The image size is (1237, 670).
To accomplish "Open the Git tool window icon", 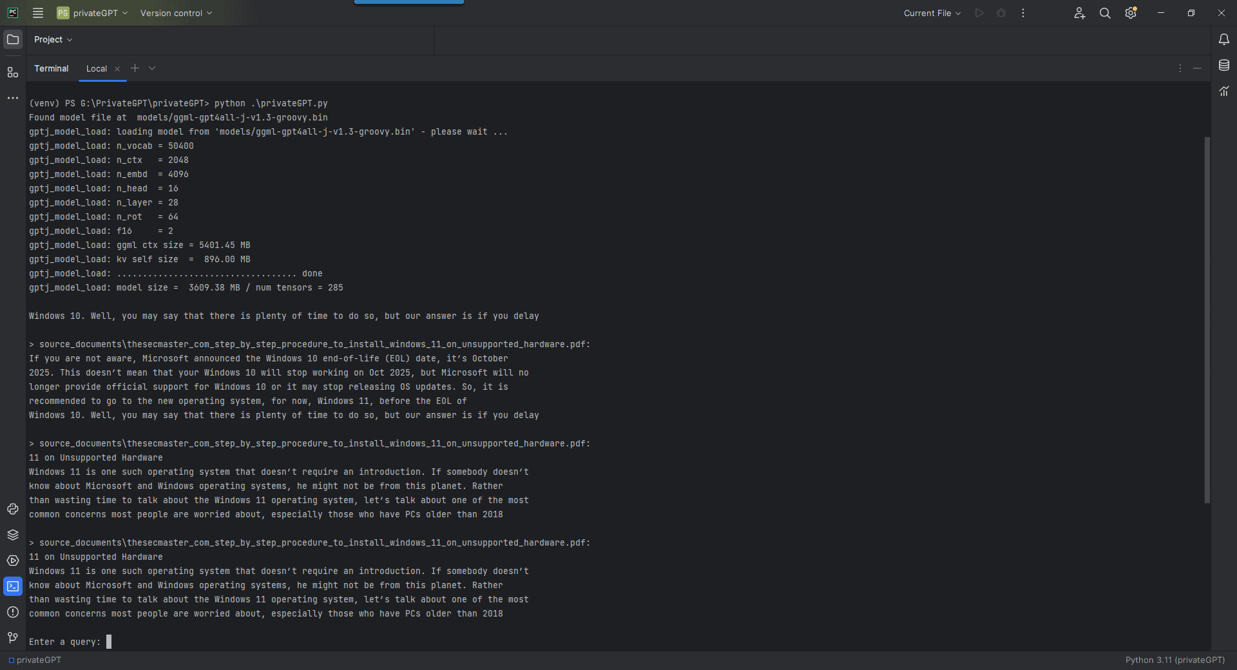I will [x=13, y=638].
